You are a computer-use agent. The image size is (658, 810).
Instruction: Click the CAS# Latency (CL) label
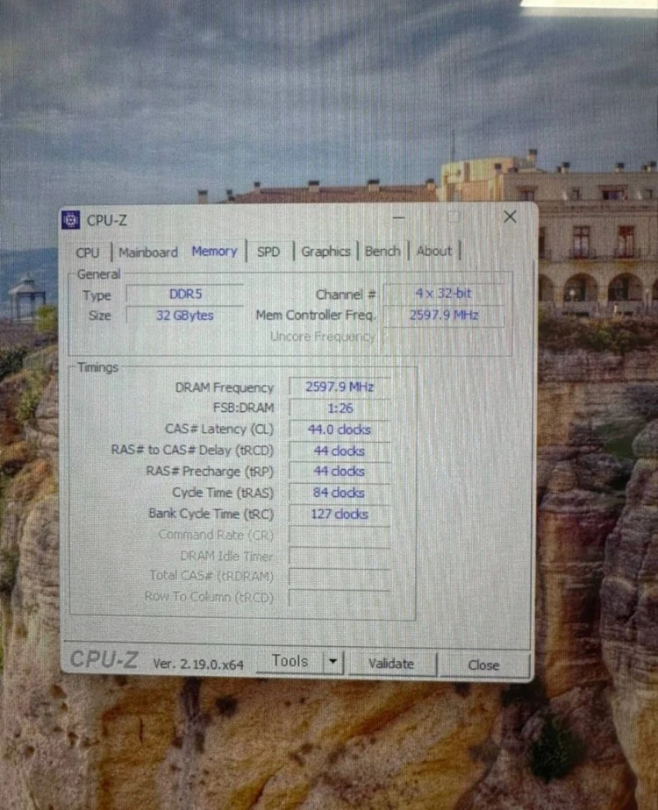click(219, 430)
